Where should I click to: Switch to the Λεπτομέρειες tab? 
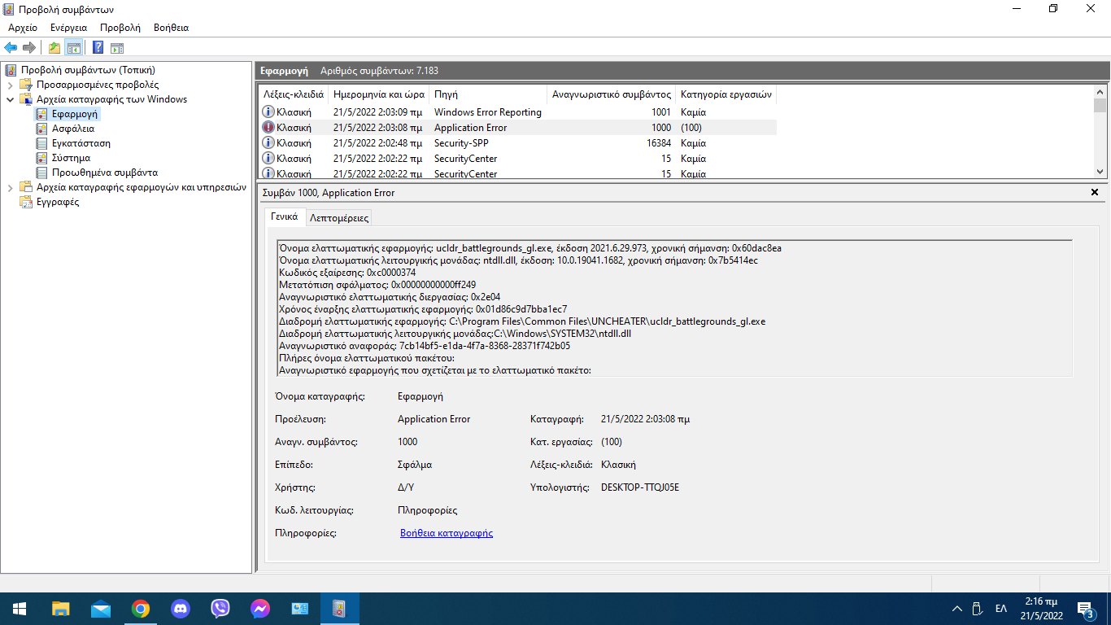[339, 217]
